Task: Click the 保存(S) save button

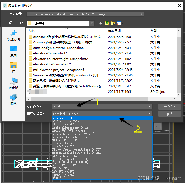Action: pyautogui.click(x=169, y=107)
